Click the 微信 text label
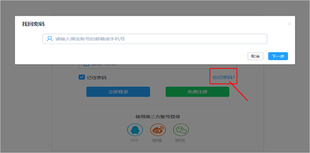The image size is (310, 153). [180, 140]
